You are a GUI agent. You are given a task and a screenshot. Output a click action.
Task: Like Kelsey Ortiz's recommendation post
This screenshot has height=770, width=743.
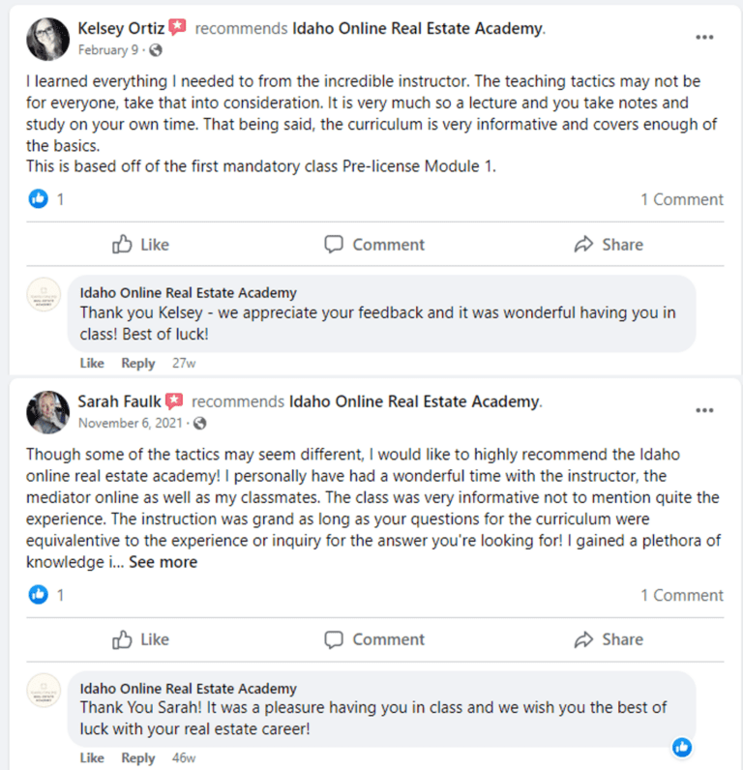coord(140,245)
